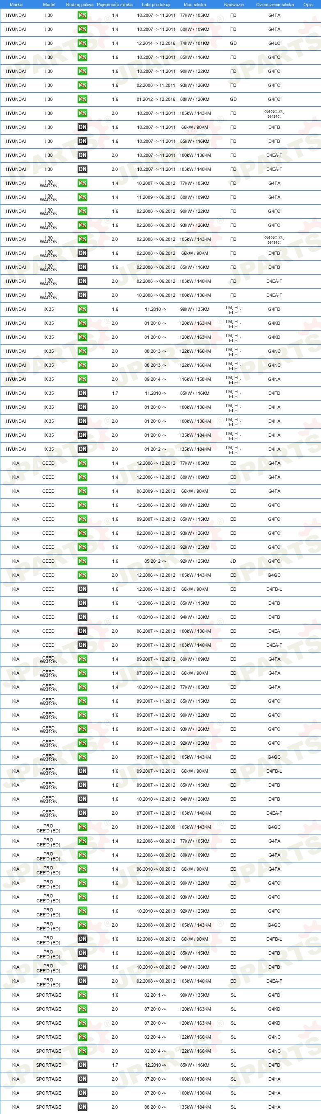Screen dimensions: 321x1114
Task: Select production years 11.2009 -> 06.2012
Action: point(156,197)
